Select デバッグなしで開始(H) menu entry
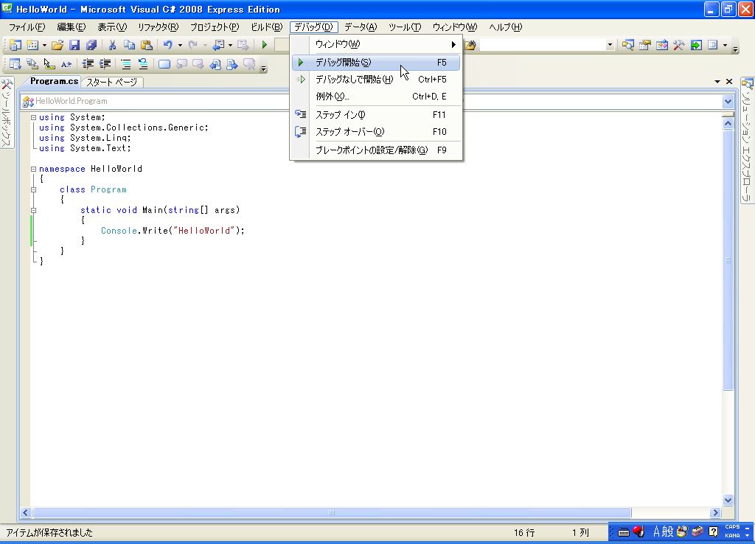The image size is (755, 544). click(375, 80)
